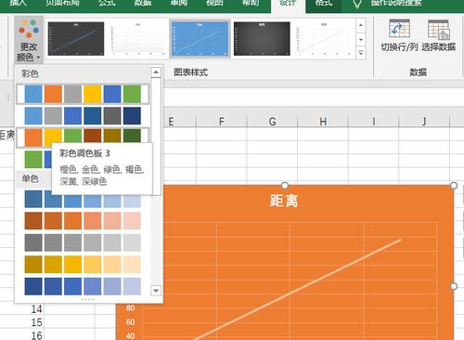Viewport: 464px width, 340px height.
Task: Click the 操作说明搜索 tell-me search box
Action: pyautogui.click(x=396, y=3)
